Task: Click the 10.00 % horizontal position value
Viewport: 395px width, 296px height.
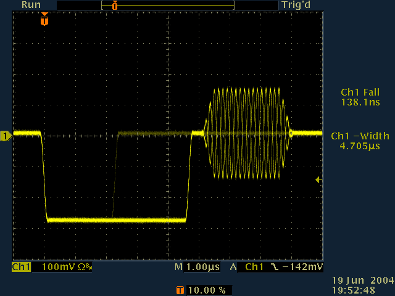Action: 206,290
